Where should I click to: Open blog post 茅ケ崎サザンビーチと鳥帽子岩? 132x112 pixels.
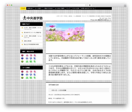pos(32,33)
